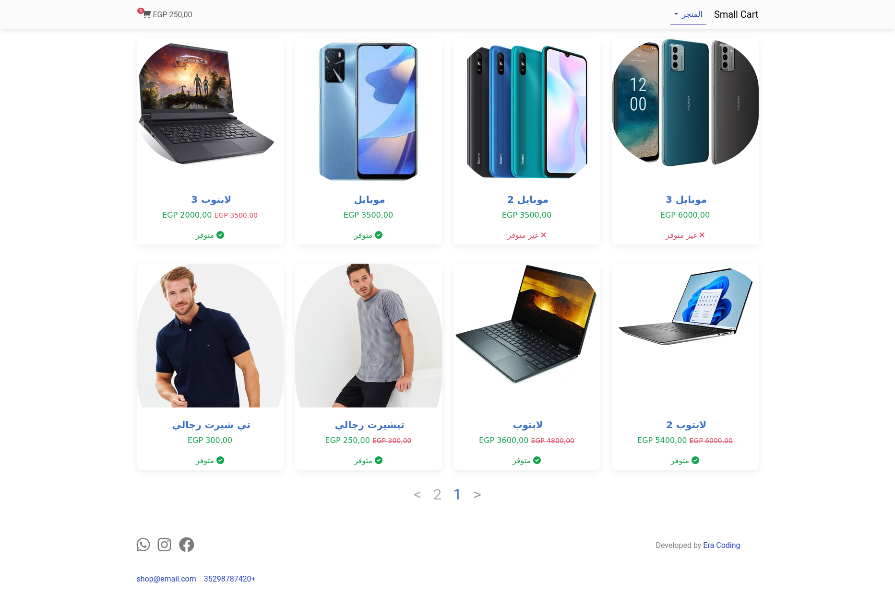Image resolution: width=895 pixels, height=593 pixels.
Task: Click the shop@email.com email link
Action: click(x=166, y=579)
